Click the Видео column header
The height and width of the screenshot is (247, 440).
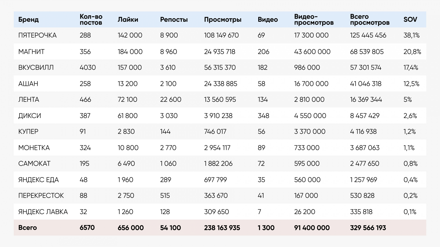(x=268, y=20)
